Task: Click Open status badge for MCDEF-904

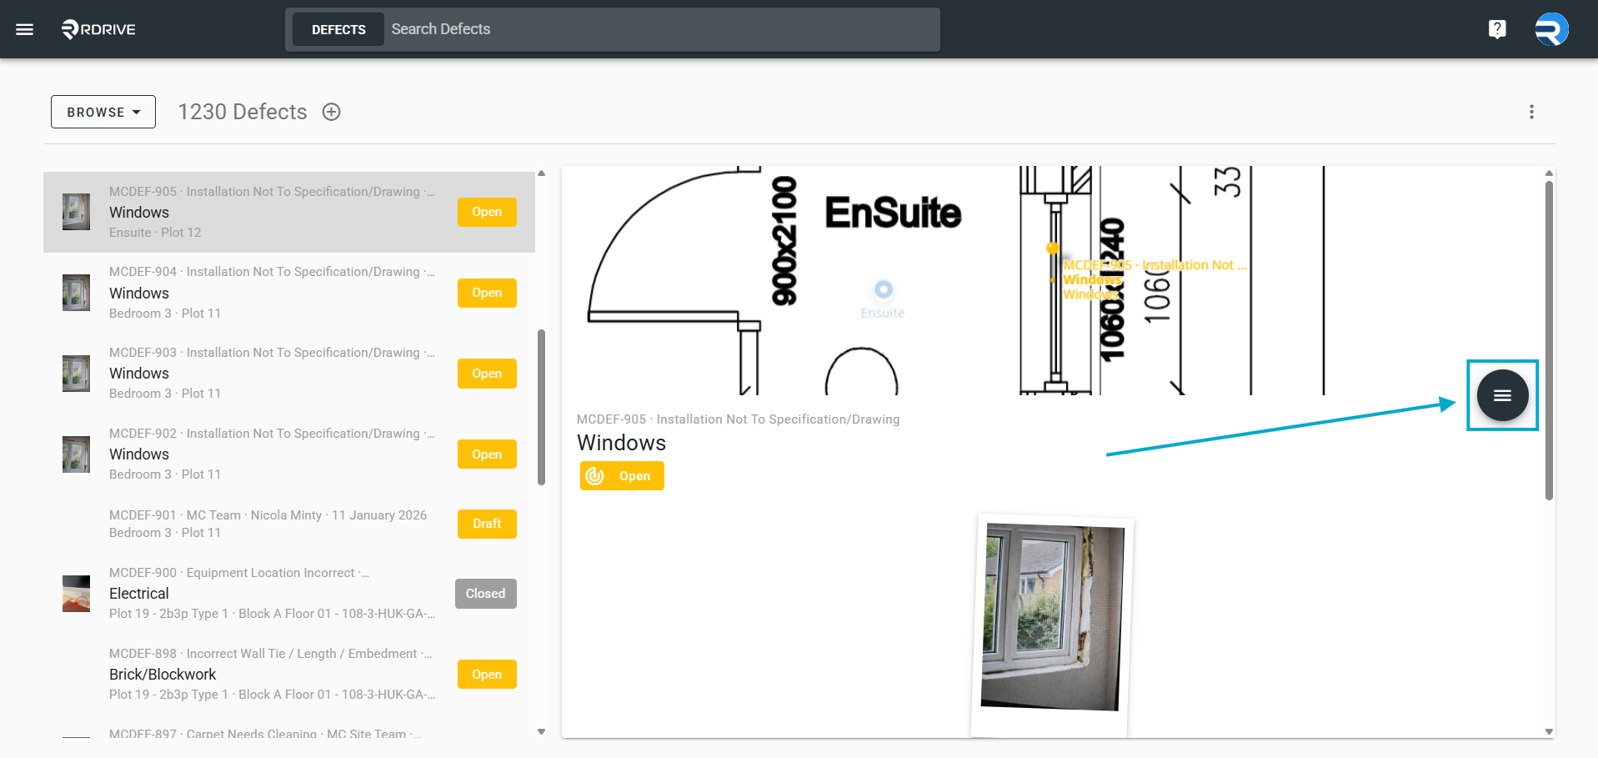Action: [x=487, y=293]
